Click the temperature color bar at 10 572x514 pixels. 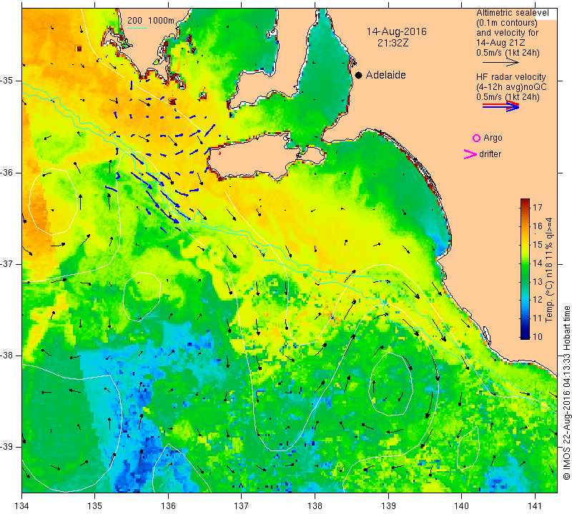525,336
